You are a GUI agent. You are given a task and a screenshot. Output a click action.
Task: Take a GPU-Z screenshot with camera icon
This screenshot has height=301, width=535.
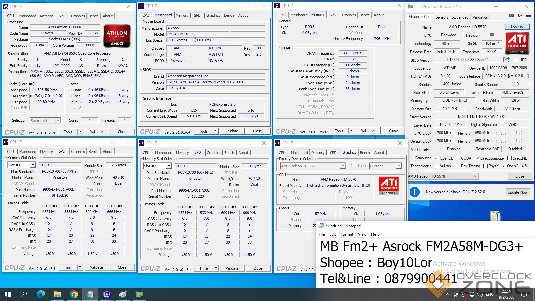click(x=511, y=15)
